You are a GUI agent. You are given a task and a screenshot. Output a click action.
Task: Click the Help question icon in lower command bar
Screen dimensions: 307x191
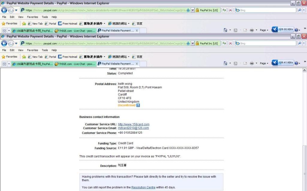pos(296,63)
